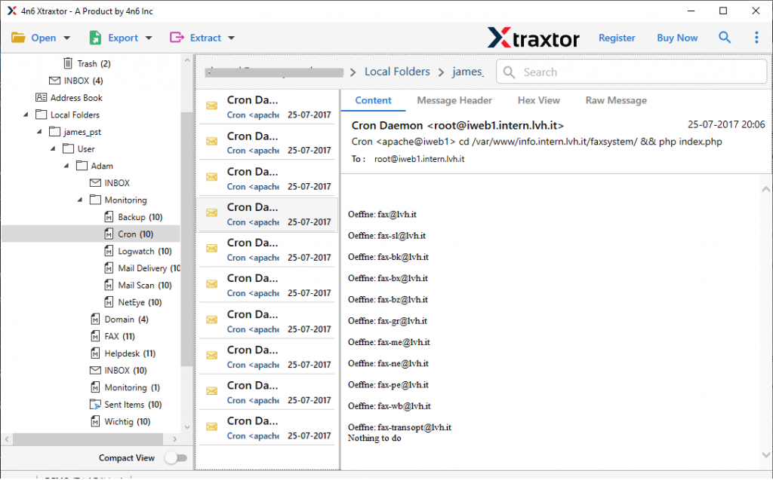The image size is (773, 480).
Task: Open the search magnifier icon top right
Action: coord(725,37)
